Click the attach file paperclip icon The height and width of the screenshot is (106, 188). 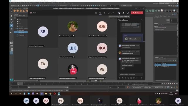click(x=125, y=78)
